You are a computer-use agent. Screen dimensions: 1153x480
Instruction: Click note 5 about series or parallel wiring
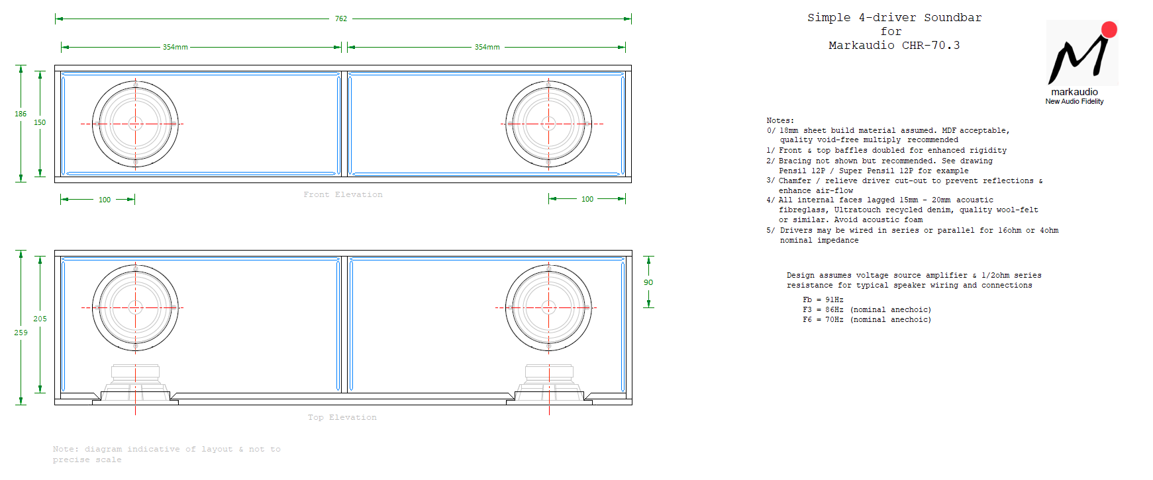(x=913, y=235)
